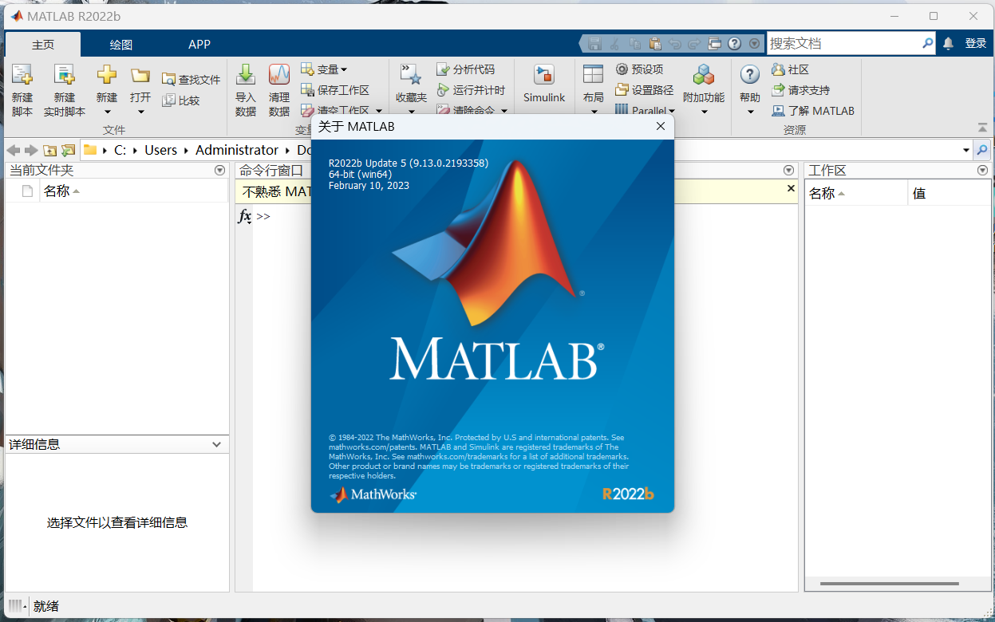Close the yellow getting-started banner
The height and width of the screenshot is (622, 995).
792,189
